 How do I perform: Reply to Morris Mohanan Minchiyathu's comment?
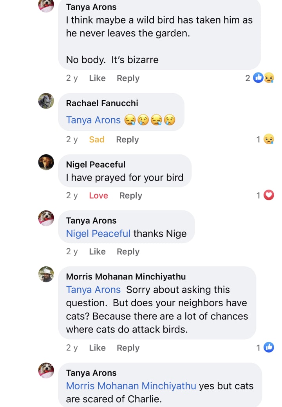tap(128, 347)
